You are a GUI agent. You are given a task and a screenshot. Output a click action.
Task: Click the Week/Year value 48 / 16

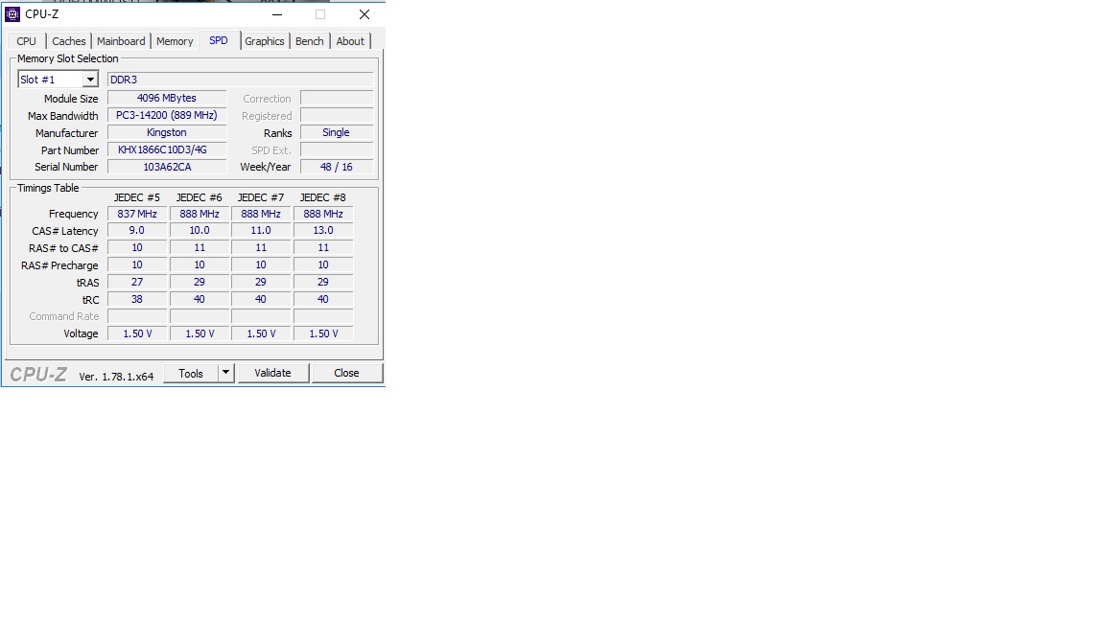(336, 167)
